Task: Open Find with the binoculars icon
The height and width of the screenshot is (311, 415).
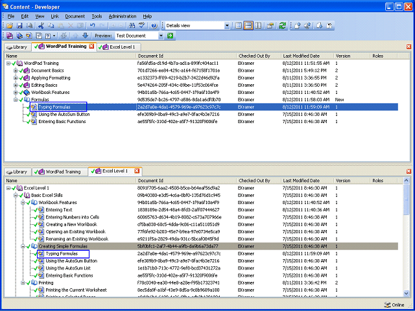Action: [132, 26]
